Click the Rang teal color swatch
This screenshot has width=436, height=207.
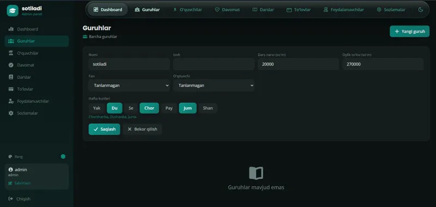(63, 156)
